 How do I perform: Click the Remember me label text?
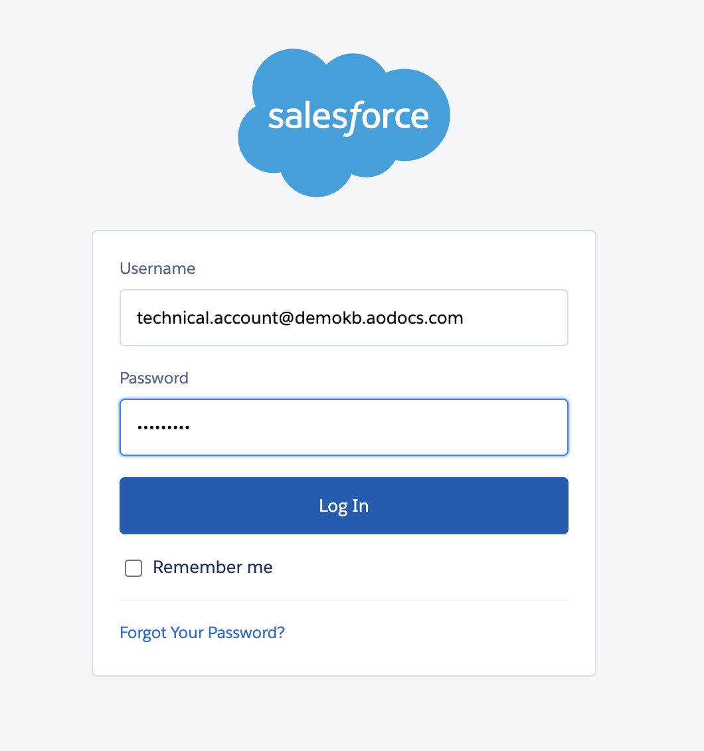pyautogui.click(x=213, y=567)
